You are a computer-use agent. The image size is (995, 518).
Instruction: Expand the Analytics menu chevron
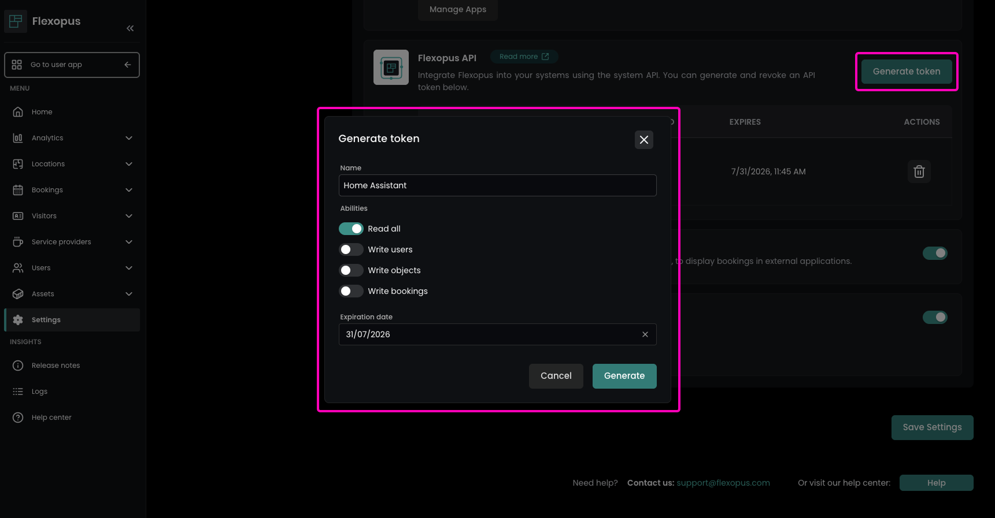click(x=129, y=138)
